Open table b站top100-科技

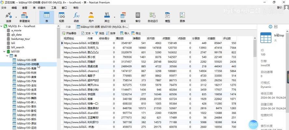click(27, 73)
